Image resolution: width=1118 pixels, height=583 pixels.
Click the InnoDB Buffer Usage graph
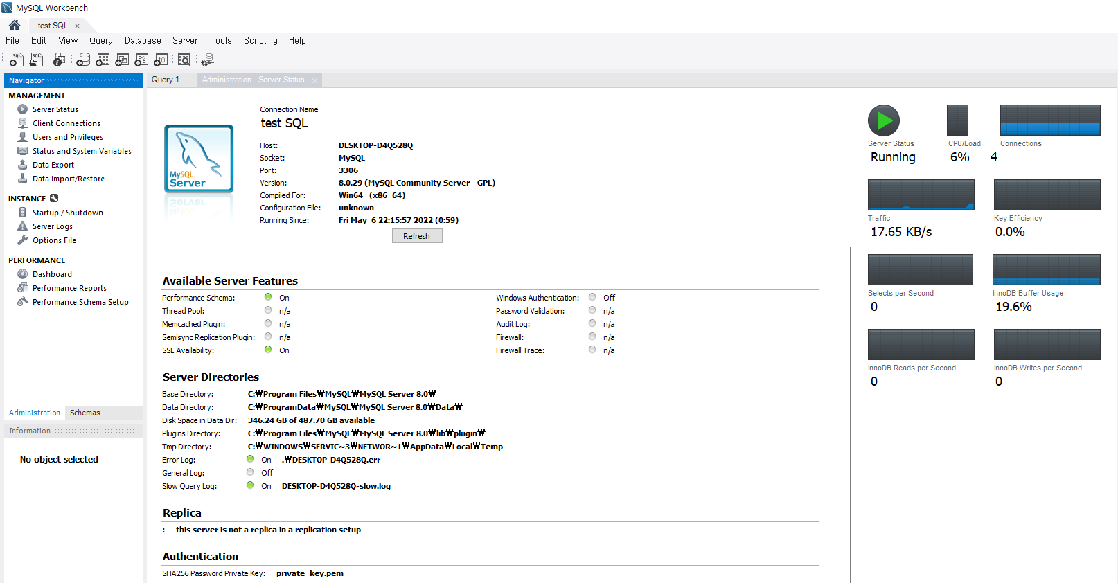coord(1046,269)
